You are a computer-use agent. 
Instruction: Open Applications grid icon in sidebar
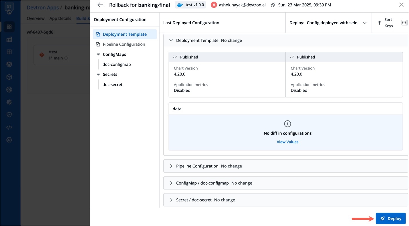9,27
